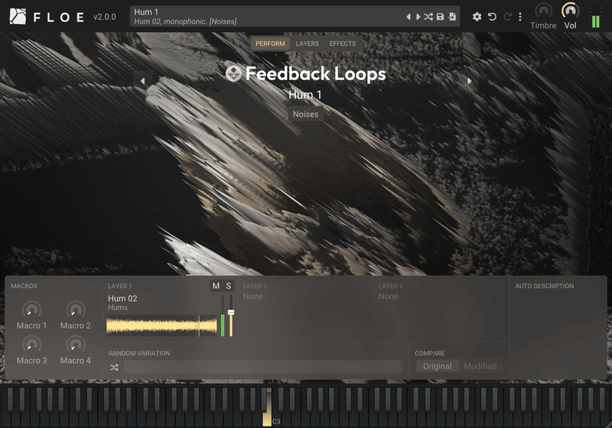Click the Noises tag button

[x=305, y=114]
